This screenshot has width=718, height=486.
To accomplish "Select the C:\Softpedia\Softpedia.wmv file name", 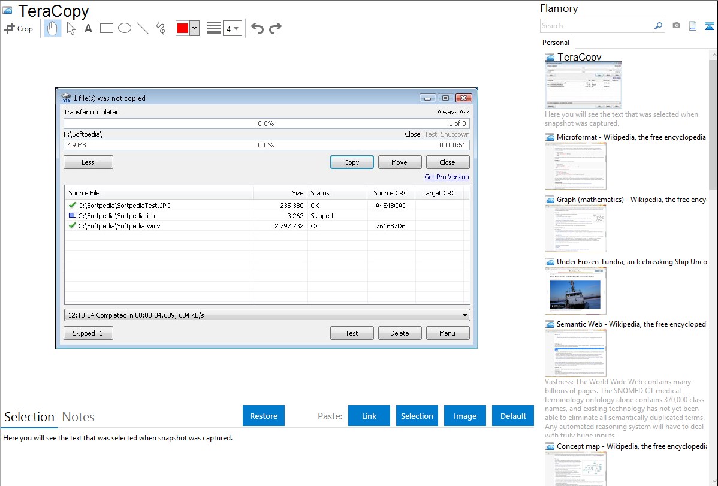I will (119, 225).
